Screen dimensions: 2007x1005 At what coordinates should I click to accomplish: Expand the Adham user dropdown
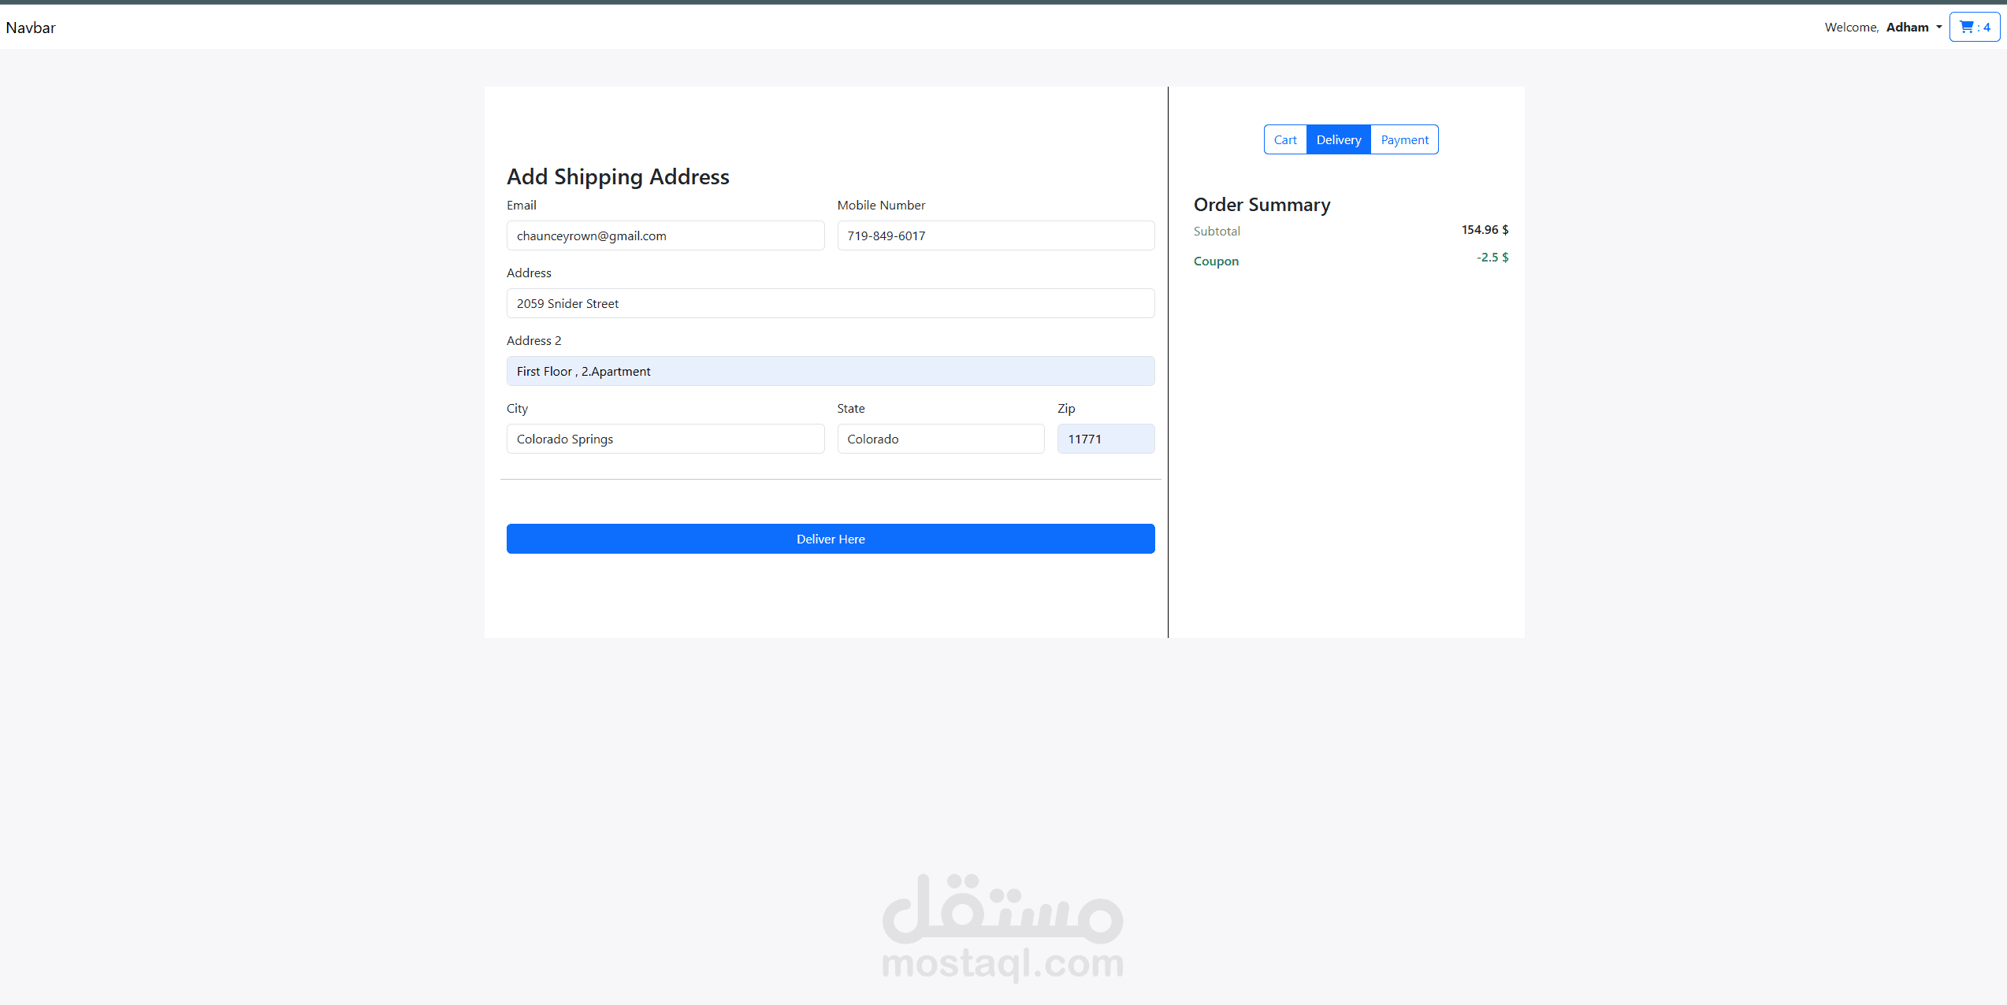(x=1913, y=27)
